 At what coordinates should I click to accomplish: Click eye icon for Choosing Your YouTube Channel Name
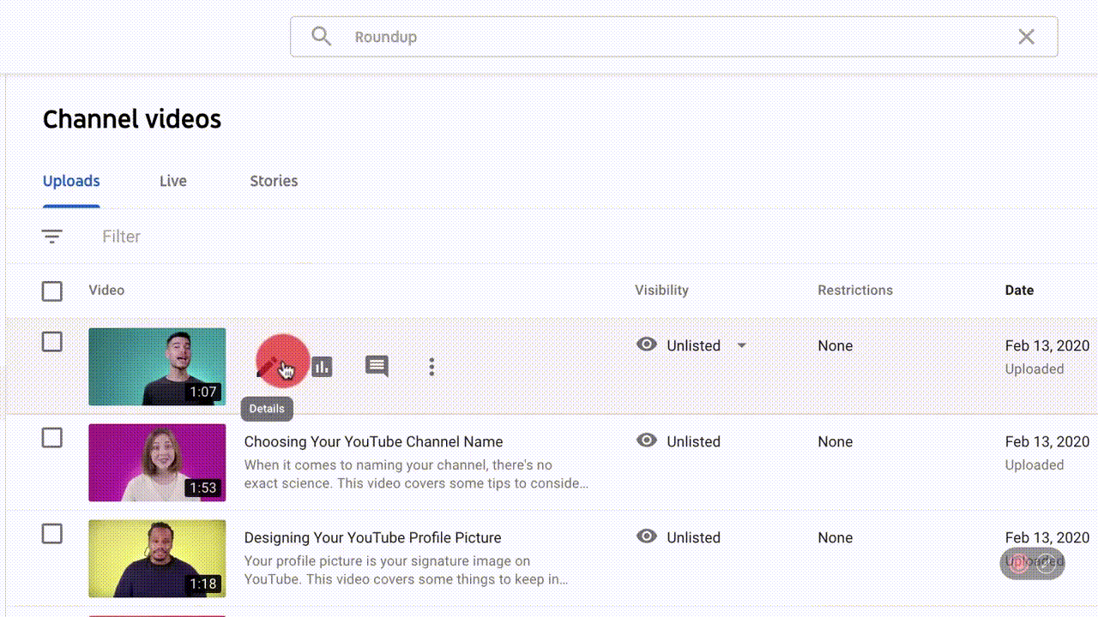point(647,440)
